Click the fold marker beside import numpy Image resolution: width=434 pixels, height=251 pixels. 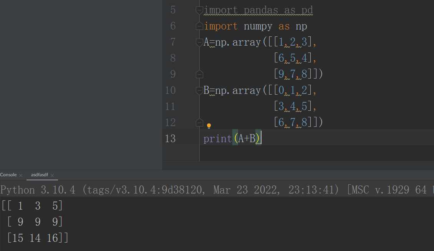[x=199, y=26]
